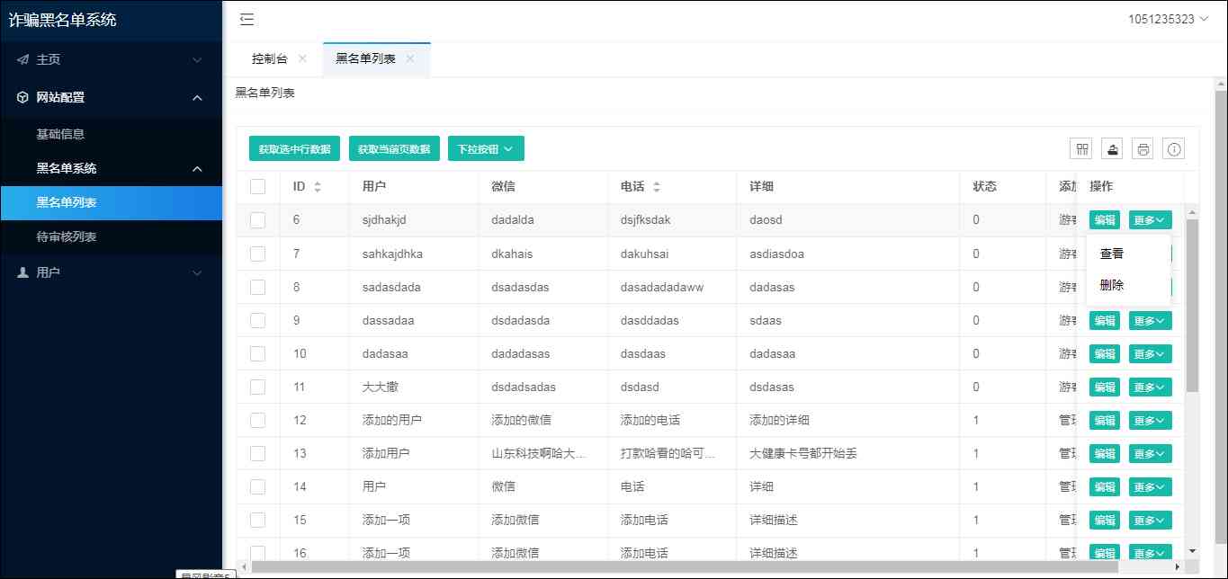Click the horizontal scrollbar under the table
The image size is (1228, 579).
(x=684, y=567)
